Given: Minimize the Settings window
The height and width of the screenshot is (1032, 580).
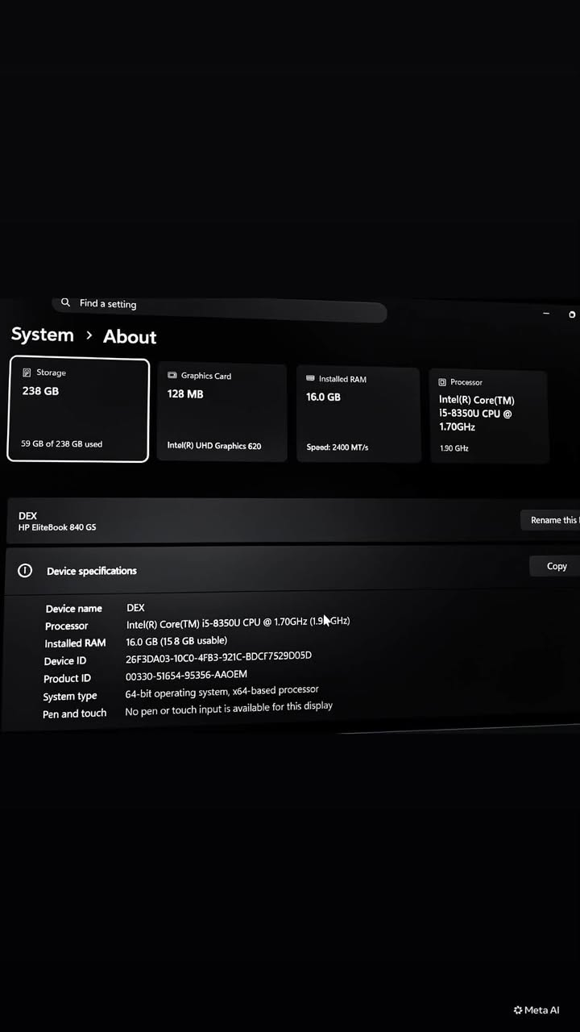Looking at the screenshot, I should (546, 314).
